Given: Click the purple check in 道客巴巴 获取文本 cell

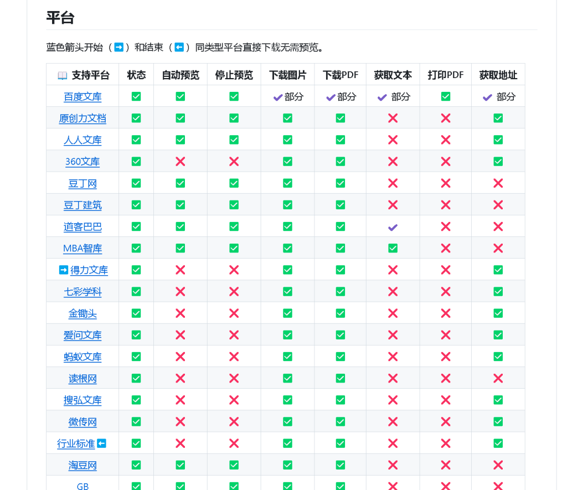Looking at the screenshot, I should tap(393, 227).
